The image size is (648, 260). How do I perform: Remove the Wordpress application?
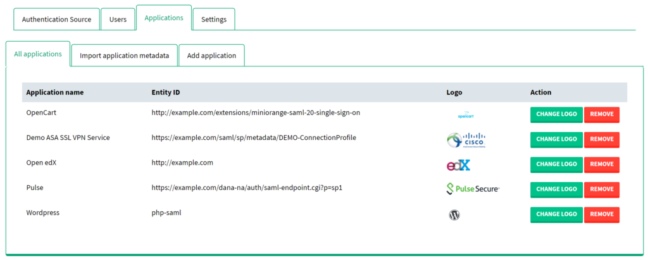point(601,214)
